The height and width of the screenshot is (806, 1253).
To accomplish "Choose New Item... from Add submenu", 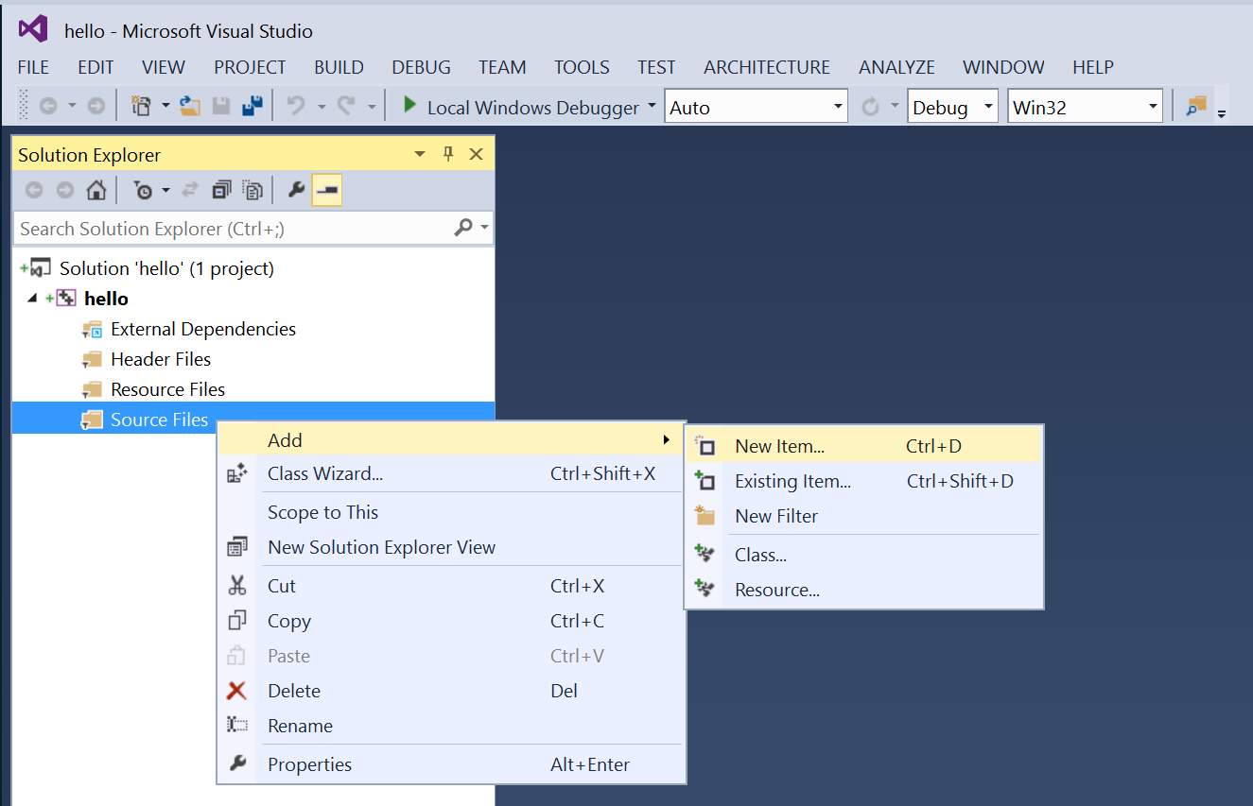I will click(862, 446).
